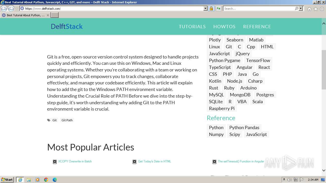Image resolution: width=326 pixels, height=183 pixels.
Task: Go back using the browser back arrow
Action: [x=4, y=8]
